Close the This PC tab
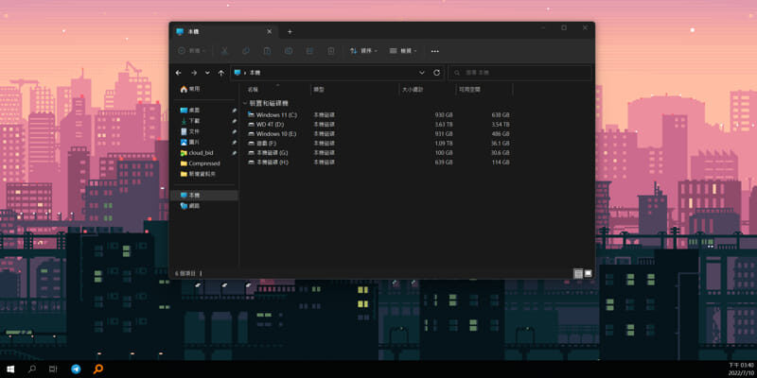 click(x=269, y=32)
